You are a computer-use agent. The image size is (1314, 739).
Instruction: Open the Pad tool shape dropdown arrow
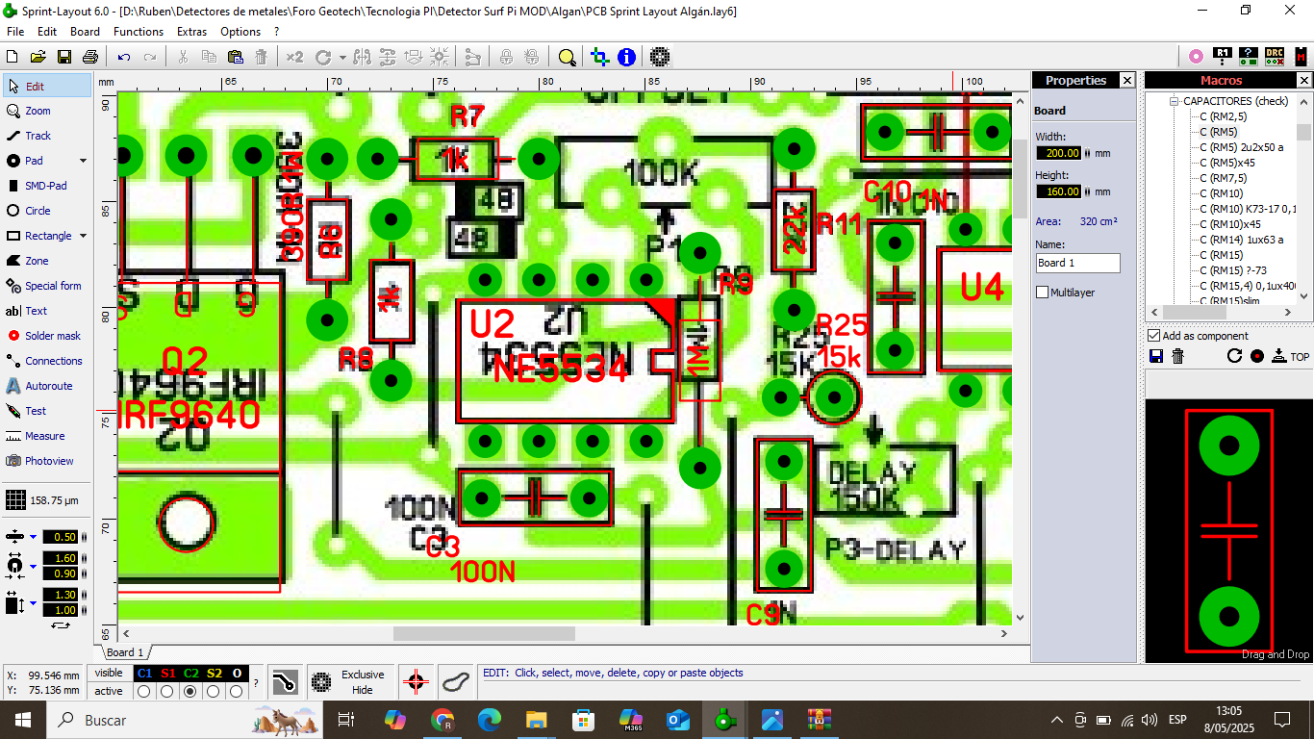point(83,161)
